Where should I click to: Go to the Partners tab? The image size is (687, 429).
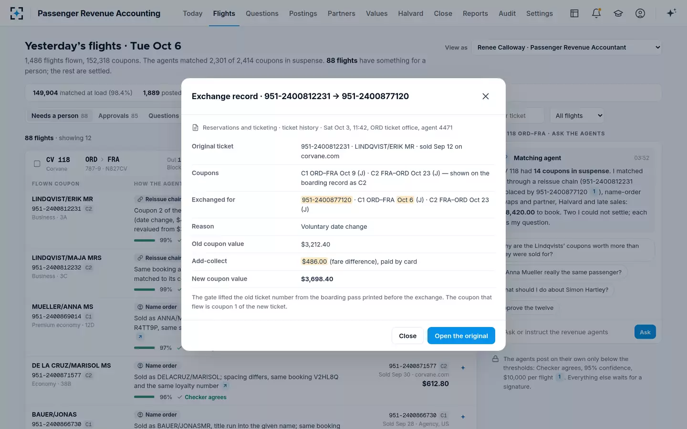(342, 13)
